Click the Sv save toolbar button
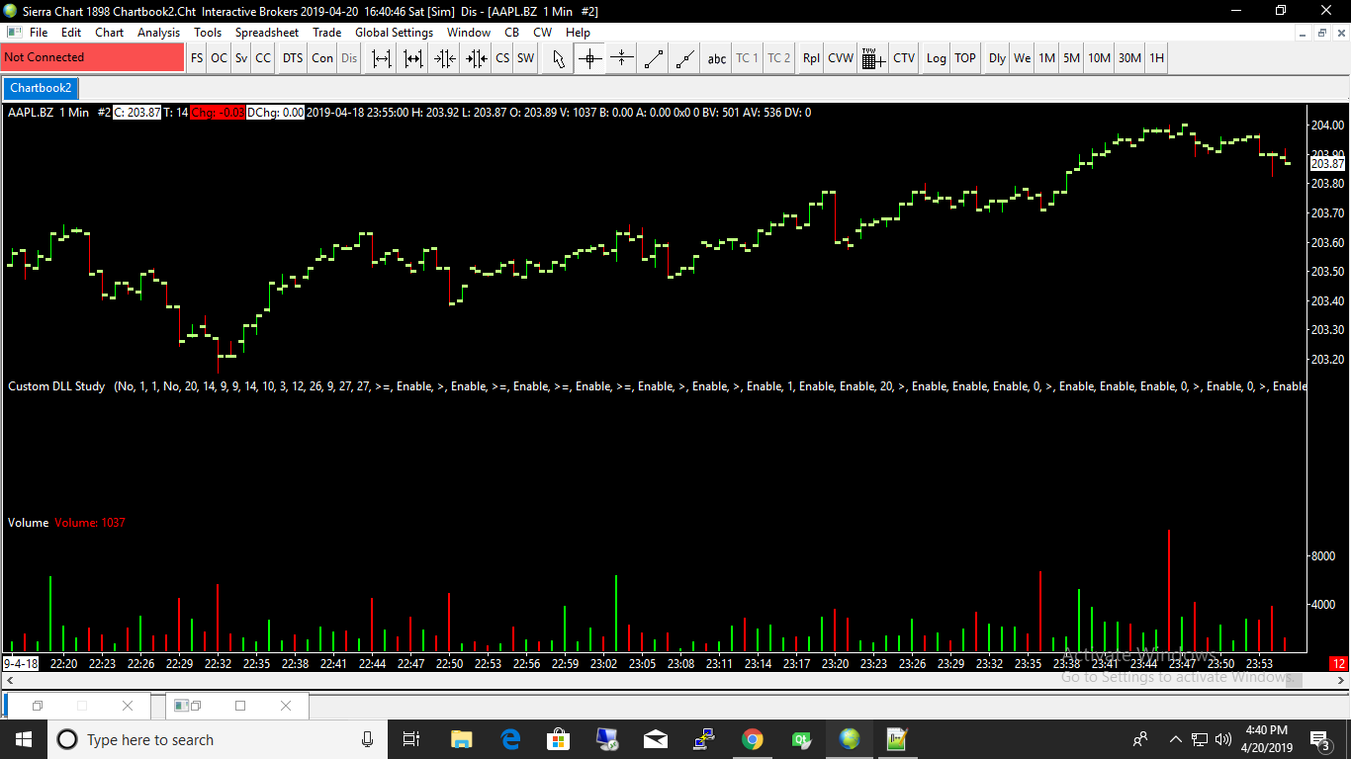Viewport: 1351px width, 759px height. 241,58
